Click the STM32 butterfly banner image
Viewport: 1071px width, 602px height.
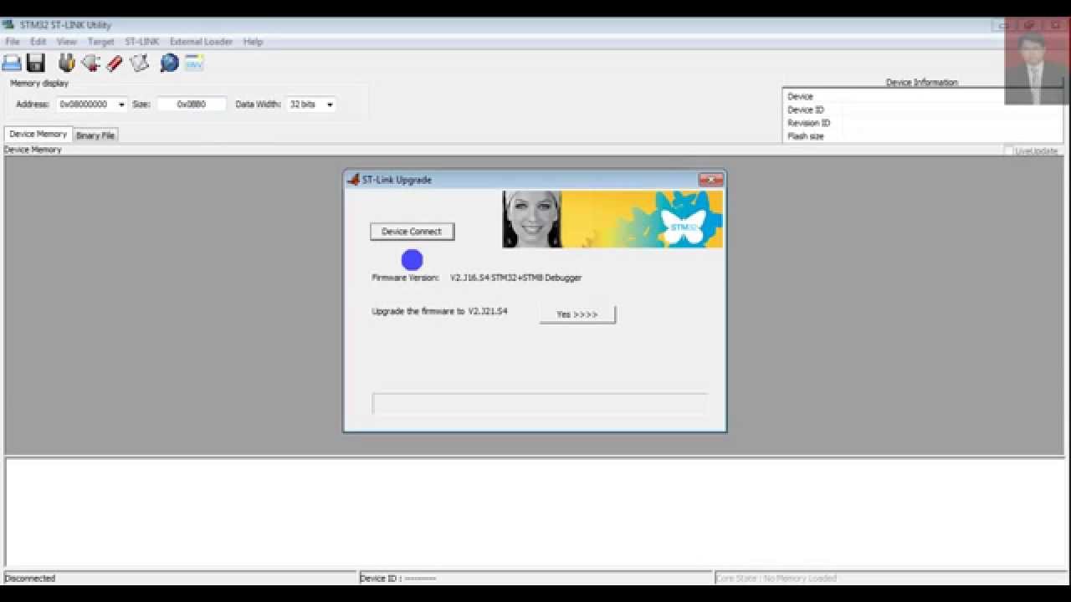612,219
